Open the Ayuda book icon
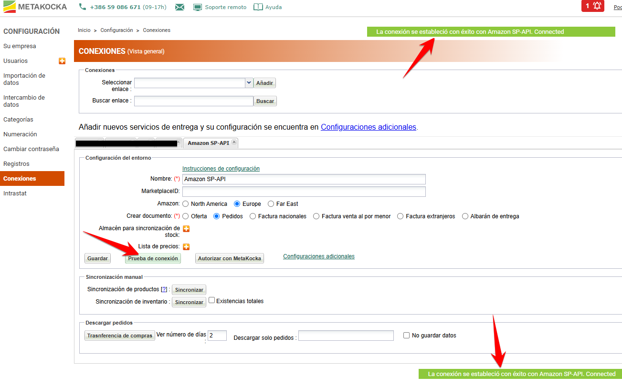622x387 pixels. [258, 7]
